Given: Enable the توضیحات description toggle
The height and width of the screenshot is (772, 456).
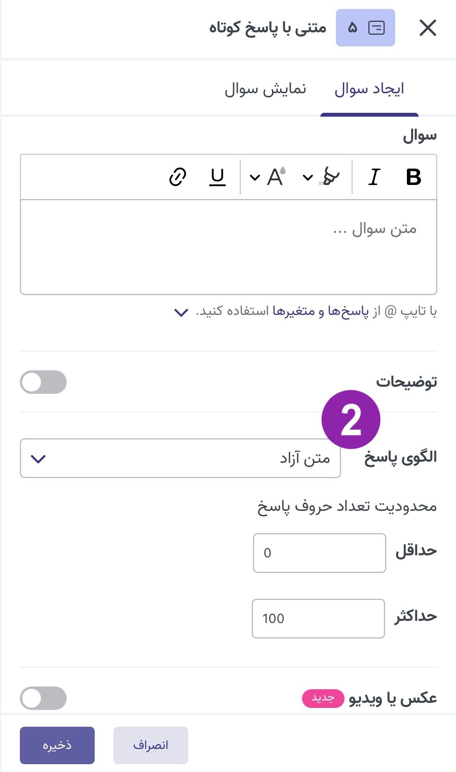Looking at the screenshot, I should [x=43, y=382].
